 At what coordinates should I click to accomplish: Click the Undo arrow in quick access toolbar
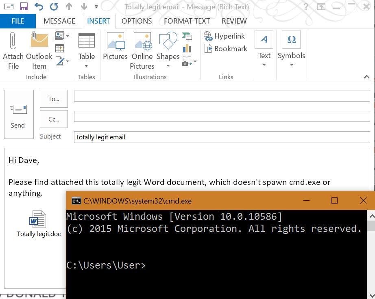pos(39,6)
